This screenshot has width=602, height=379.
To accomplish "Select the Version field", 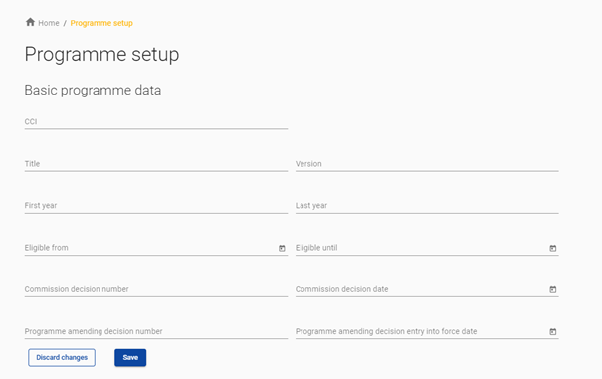I will click(x=427, y=164).
